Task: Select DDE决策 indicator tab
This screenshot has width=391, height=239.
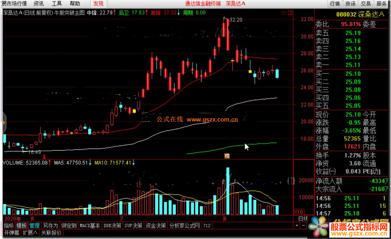Action: coord(112,225)
